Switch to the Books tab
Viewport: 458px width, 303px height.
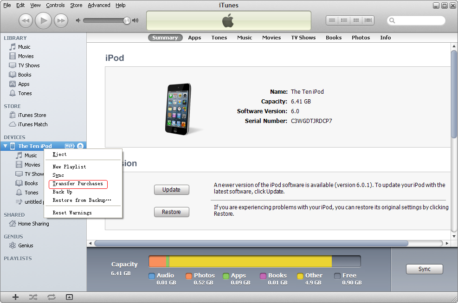[x=334, y=38]
